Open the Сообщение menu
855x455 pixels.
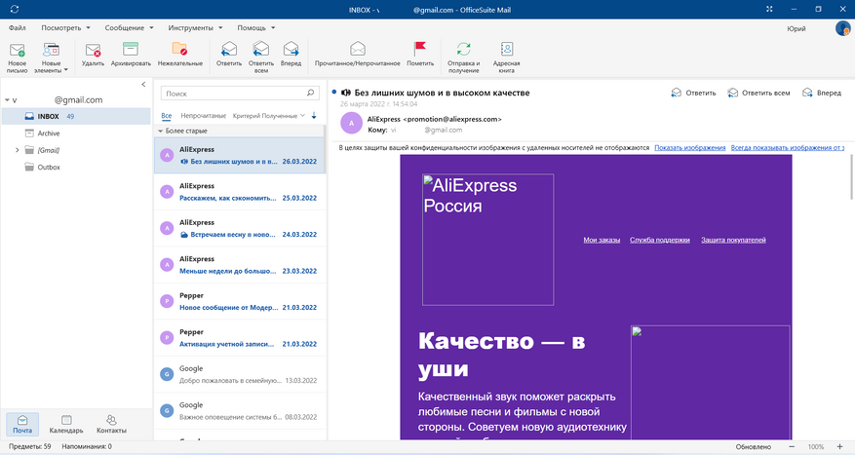tap(130, 28)
